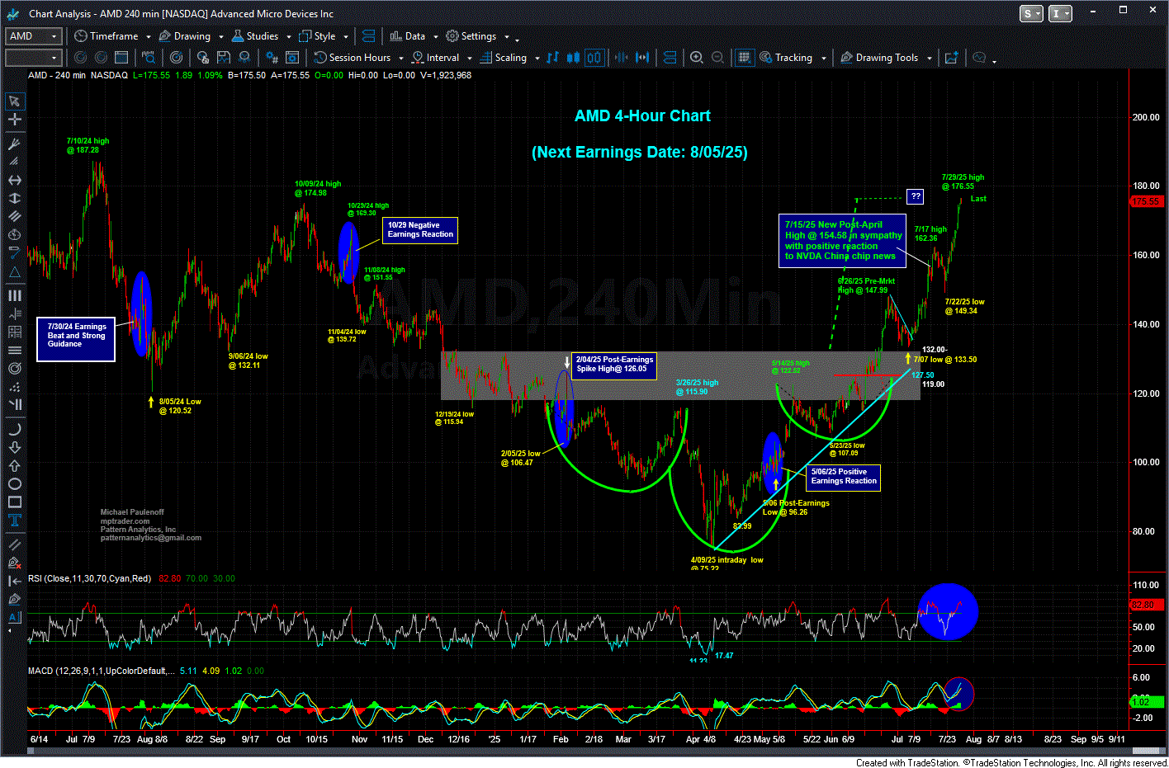Click the gear with hash symbol settings icon
Viewport: 1169px width, 768px height.
[272, 58]
